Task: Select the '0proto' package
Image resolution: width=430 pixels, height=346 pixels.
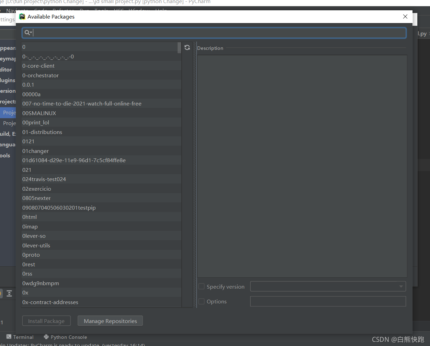Action: (x=101, y=255)
